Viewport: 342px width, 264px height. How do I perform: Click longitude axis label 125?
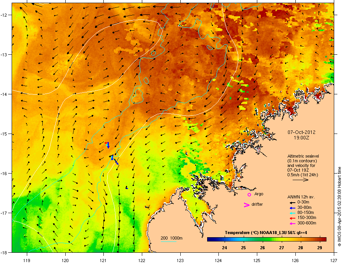(257, 260)
